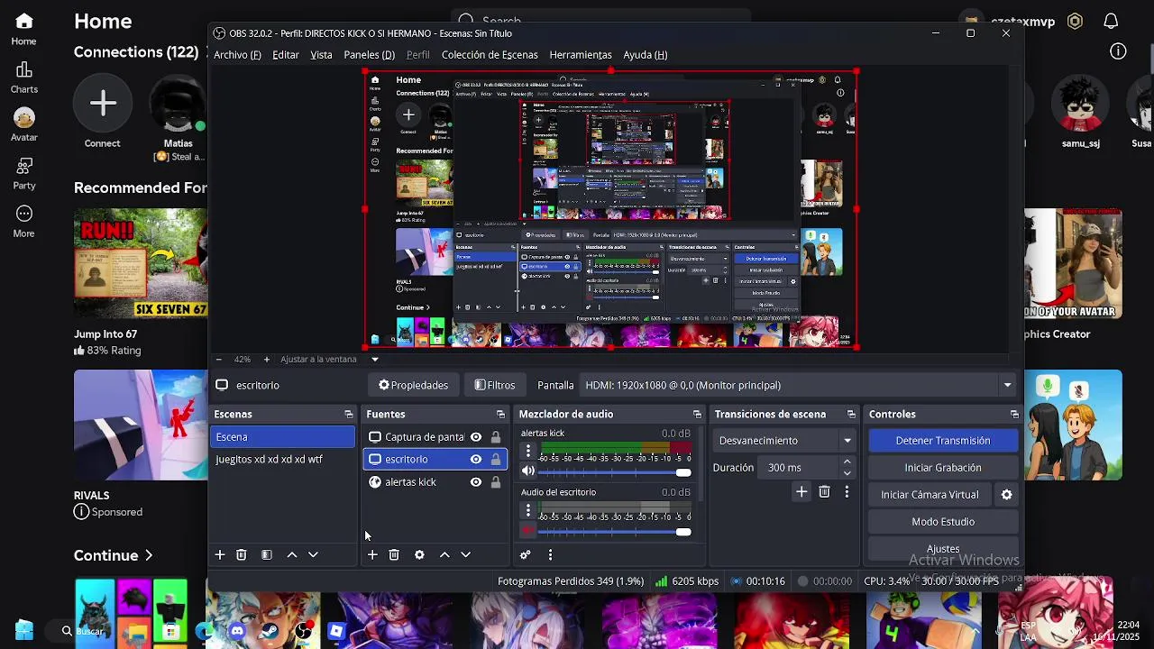The image size is (1154, 649).
Task: Open transition properties three-dot menu
Action: 847,492
